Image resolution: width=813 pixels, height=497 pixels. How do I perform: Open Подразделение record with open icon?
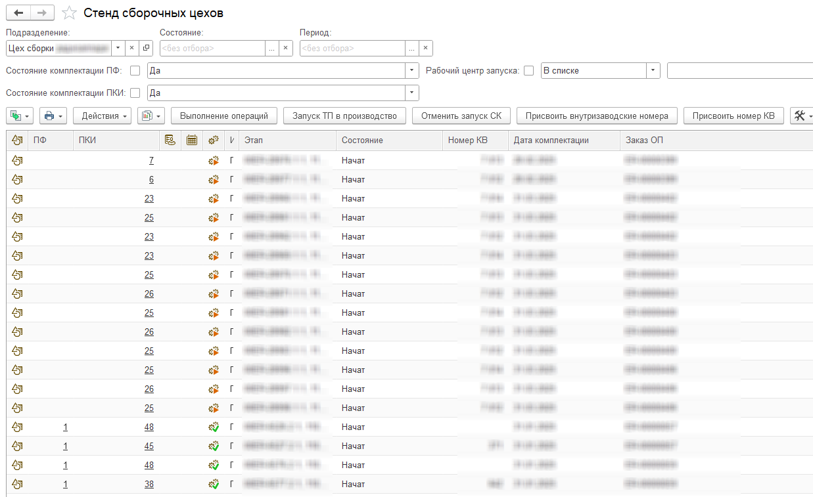click(x=146, y=48)
